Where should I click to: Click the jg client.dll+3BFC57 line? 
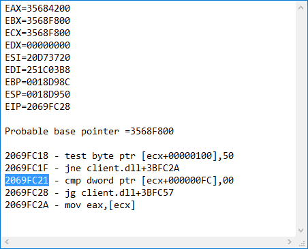coord(89,192)
